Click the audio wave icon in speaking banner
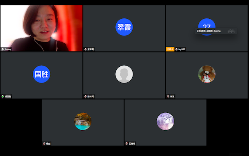The width and height of the screenshot is (249, 156). point(231,31)
